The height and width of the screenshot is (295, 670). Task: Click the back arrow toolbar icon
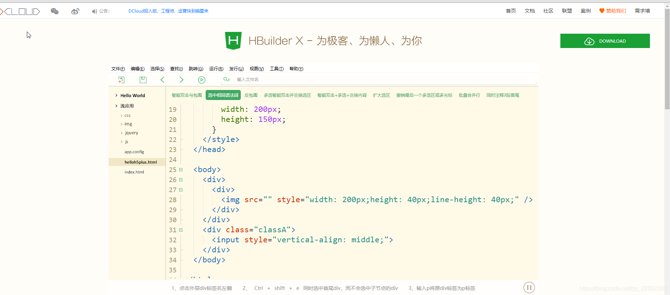(x=162, y=80)
